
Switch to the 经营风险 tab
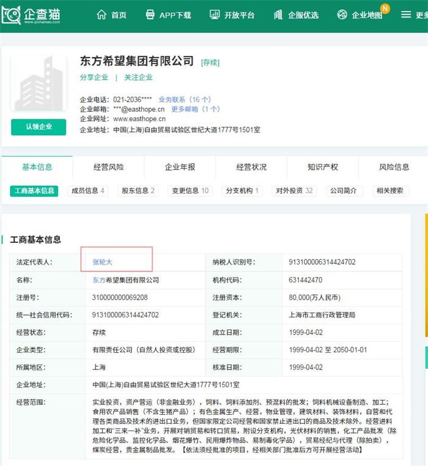pos(109,167)
